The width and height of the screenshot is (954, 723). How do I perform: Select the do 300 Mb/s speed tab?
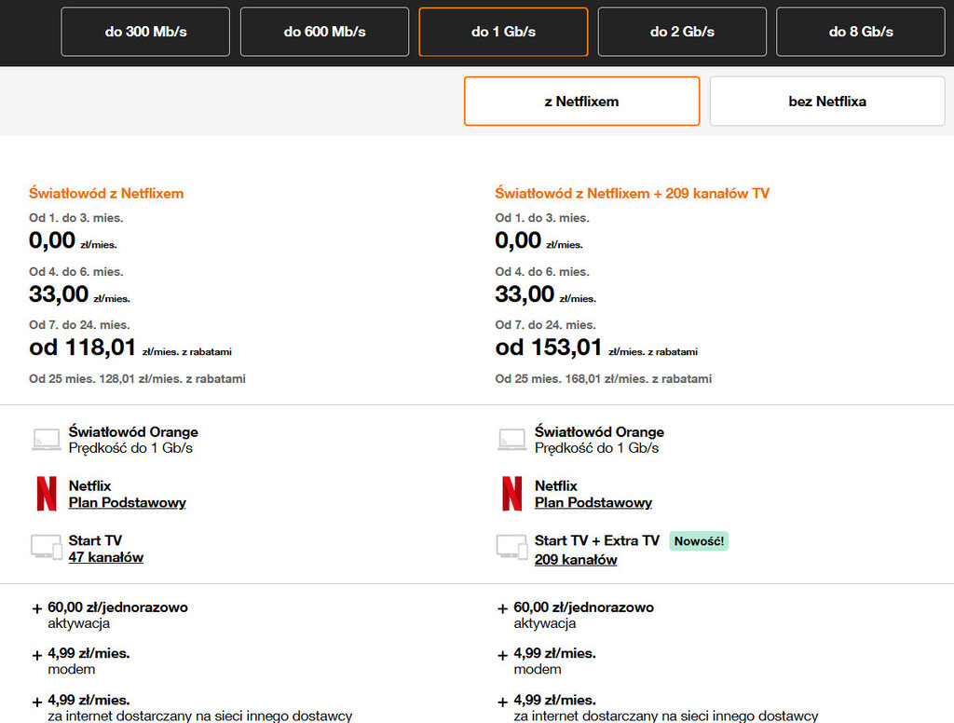145,32
